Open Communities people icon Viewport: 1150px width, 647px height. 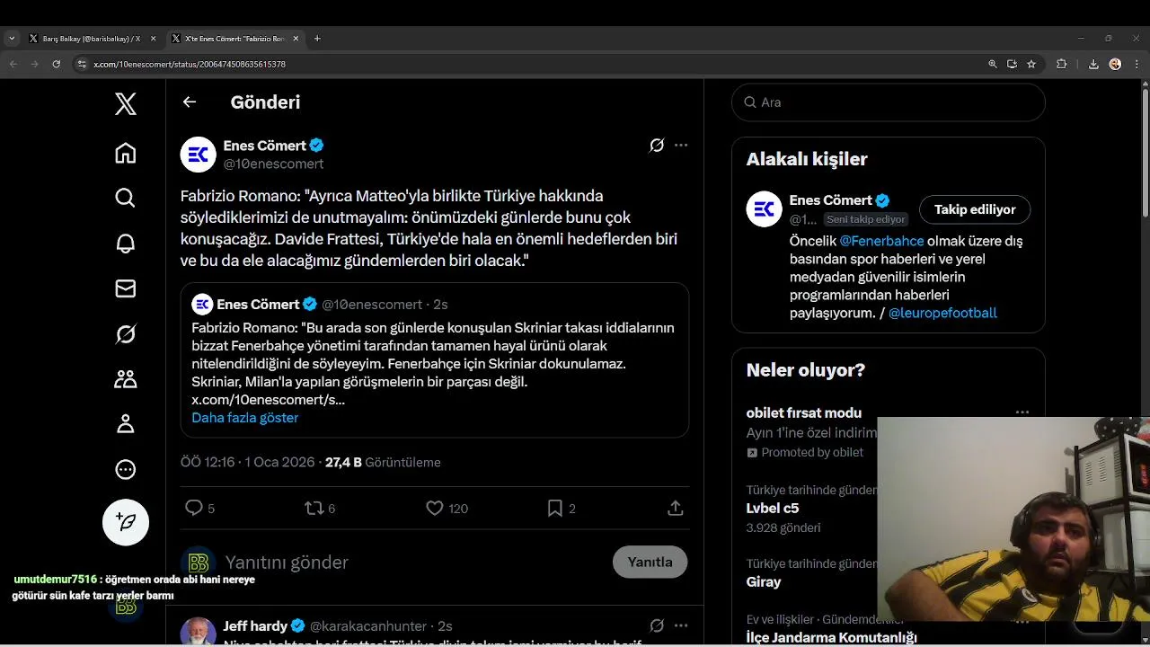point(126,379)
